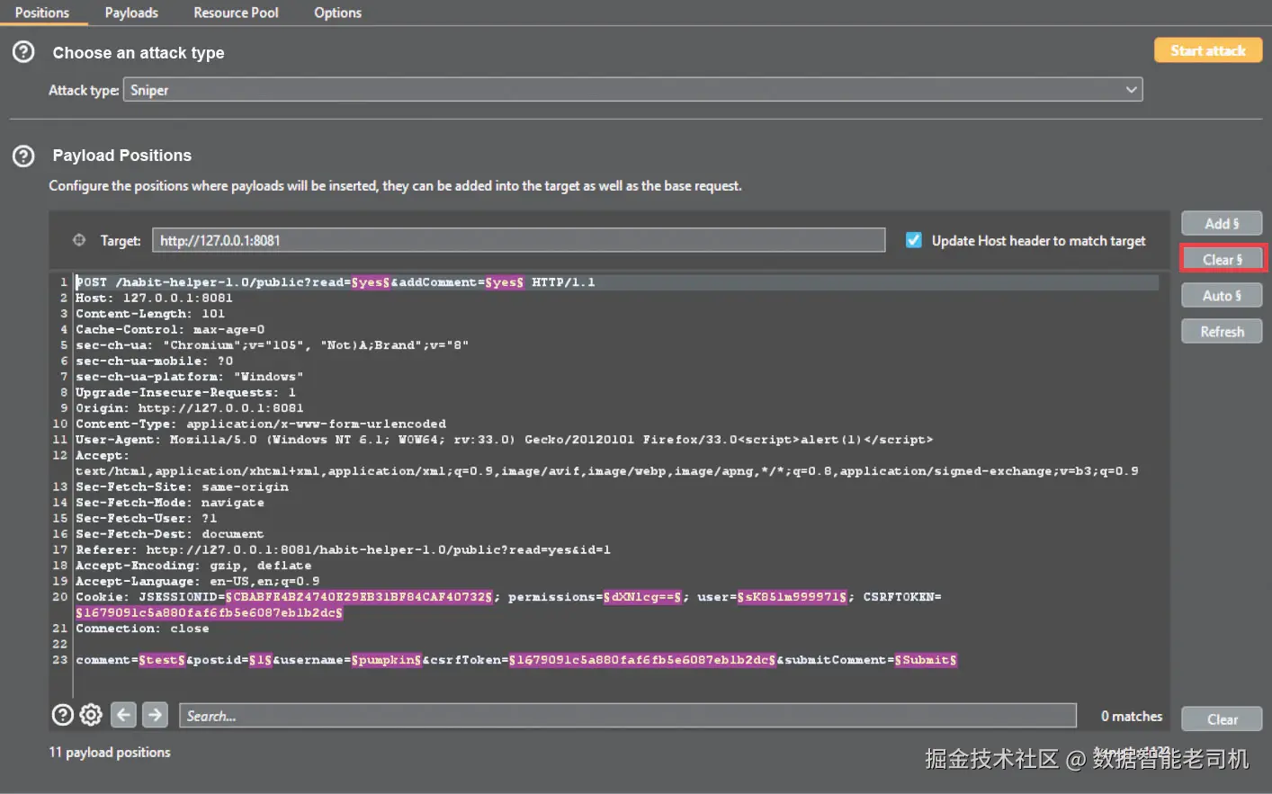This screenshot has height=794, width=1272.
Task: Focus the Search field below the request
Action: click(628, 716)
